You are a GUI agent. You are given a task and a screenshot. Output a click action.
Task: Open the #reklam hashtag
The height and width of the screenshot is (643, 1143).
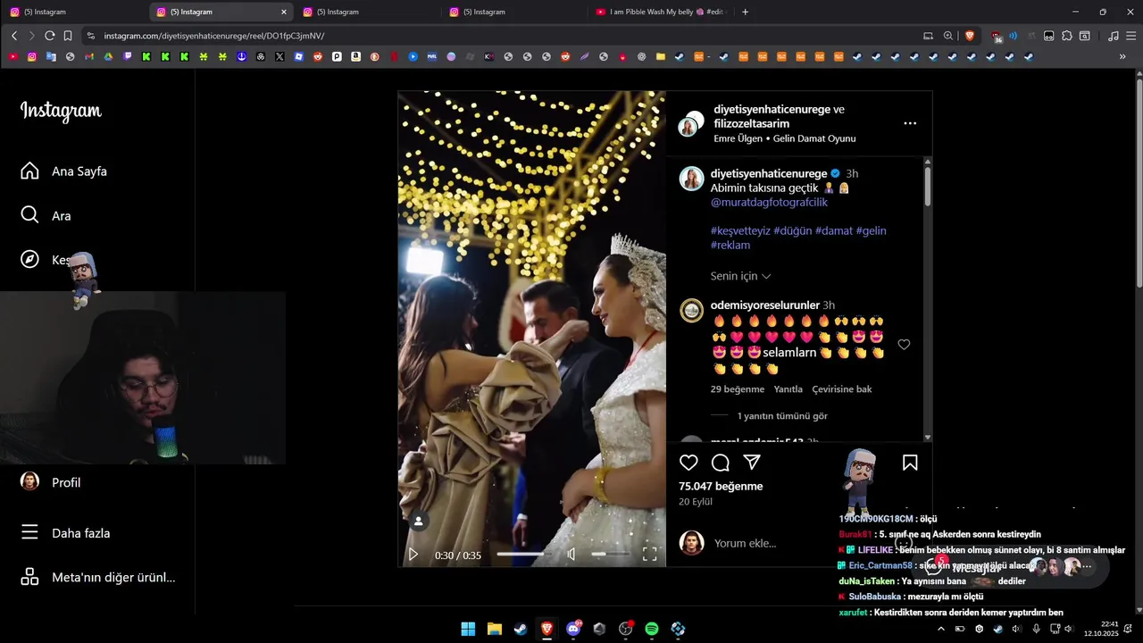(730, 245)
